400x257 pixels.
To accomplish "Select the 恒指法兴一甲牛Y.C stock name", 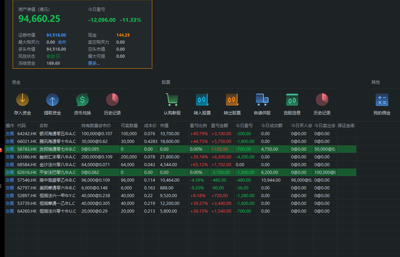I will coord(58,195).
